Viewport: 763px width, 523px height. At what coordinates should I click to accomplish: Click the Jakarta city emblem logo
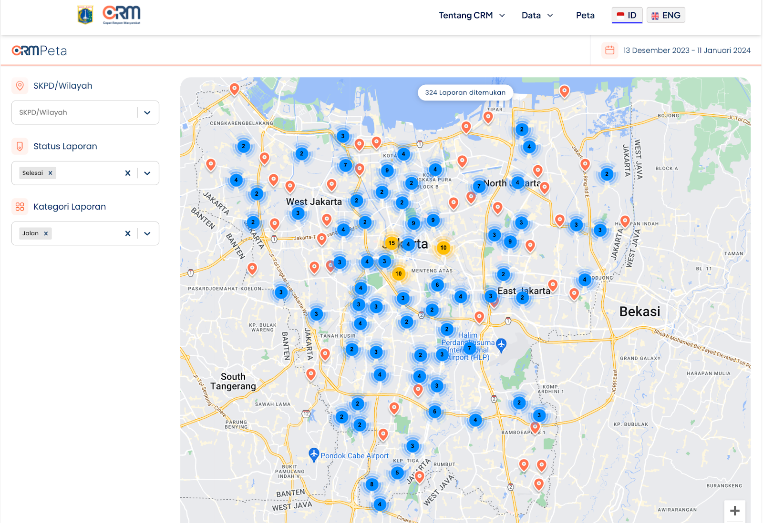point(85,15)
